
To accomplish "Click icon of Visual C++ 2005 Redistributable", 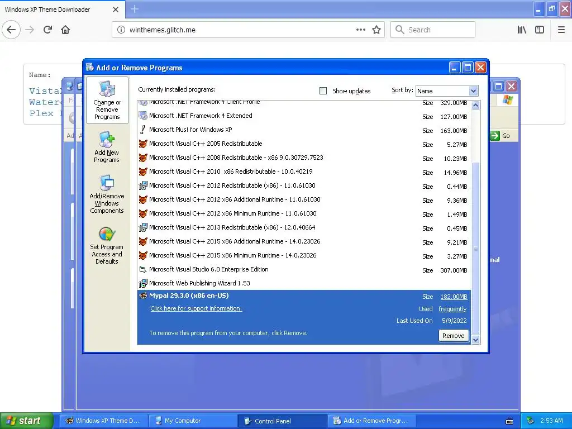I will point(142,144).
